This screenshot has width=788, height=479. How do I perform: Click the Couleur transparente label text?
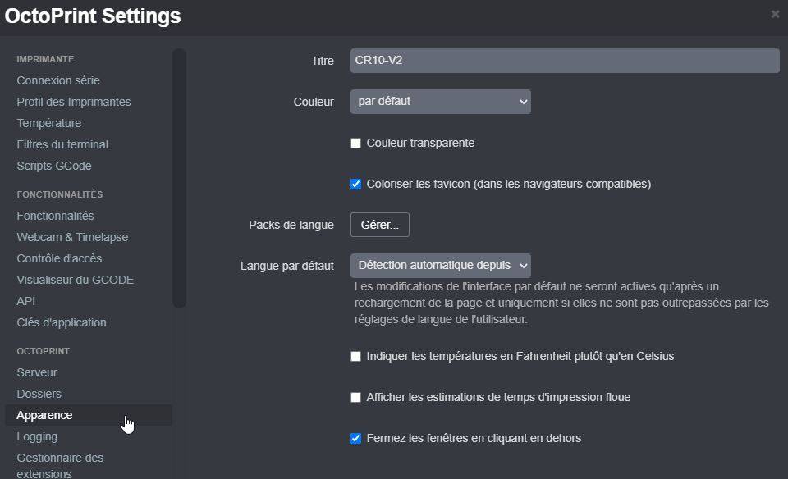point(420,143)
